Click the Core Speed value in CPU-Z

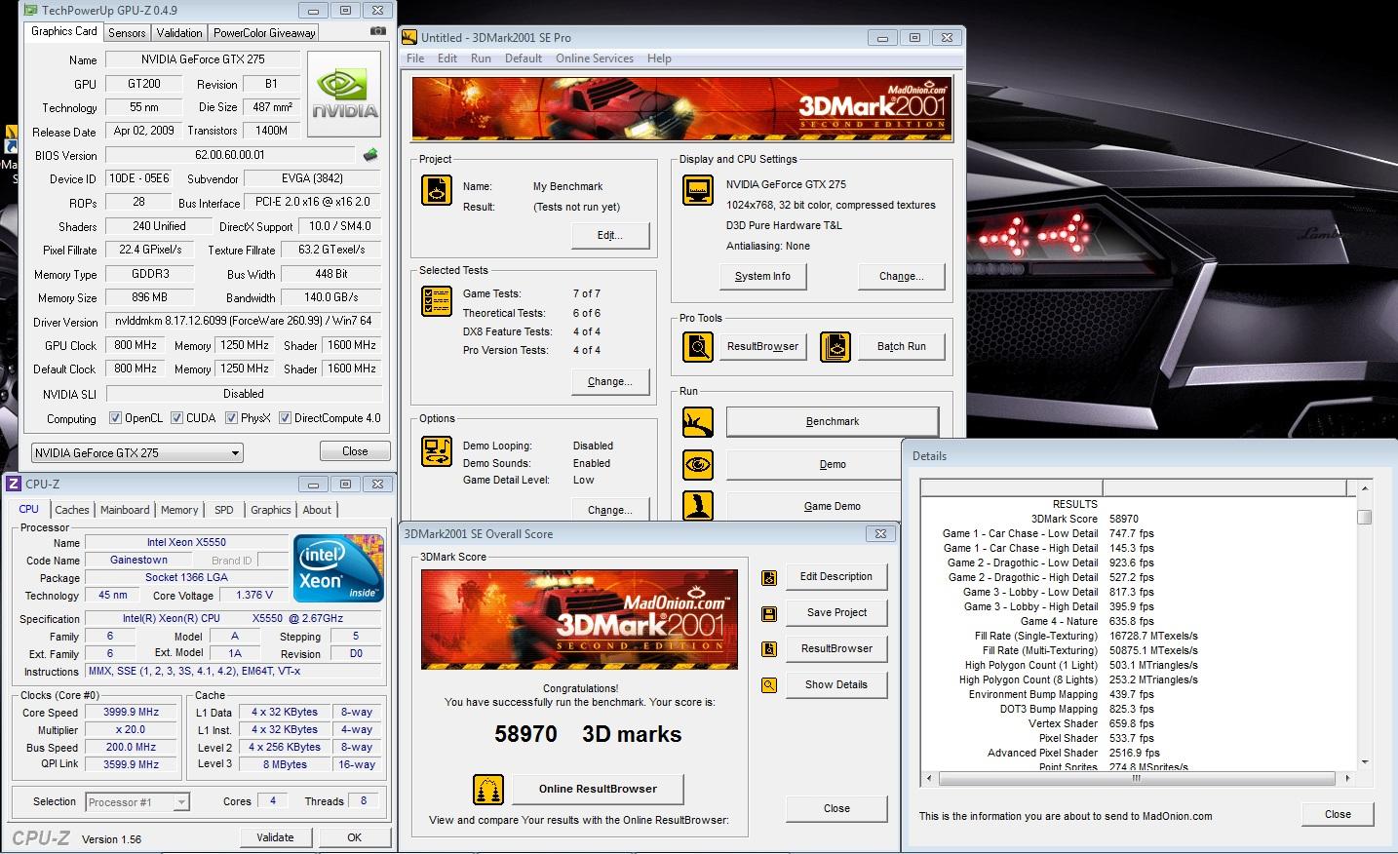(131, 713)
